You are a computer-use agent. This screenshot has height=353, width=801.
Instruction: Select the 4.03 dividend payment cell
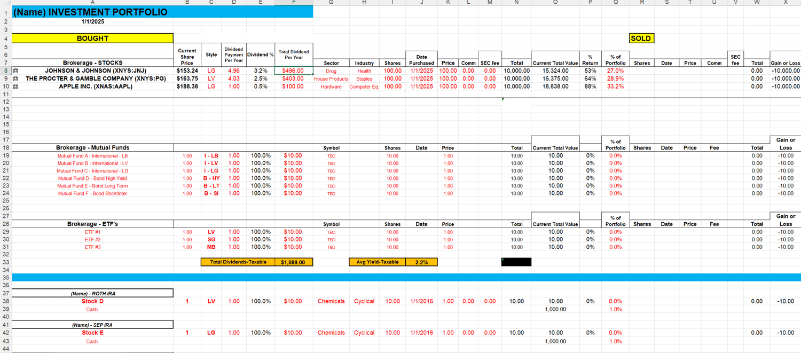point(234,79)
